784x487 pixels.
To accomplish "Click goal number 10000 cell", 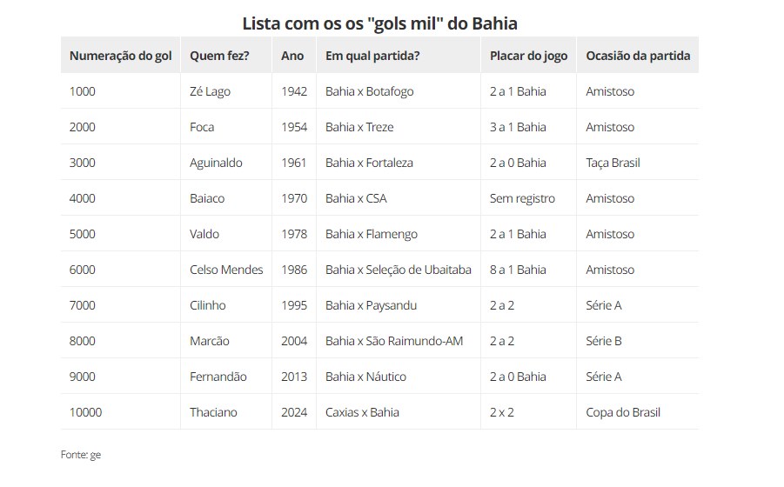I will click(85, 412).
